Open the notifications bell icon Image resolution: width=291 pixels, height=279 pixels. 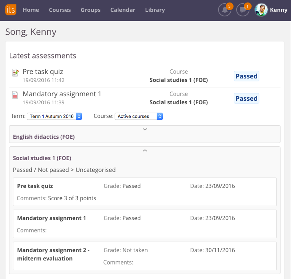click(225, 10)
